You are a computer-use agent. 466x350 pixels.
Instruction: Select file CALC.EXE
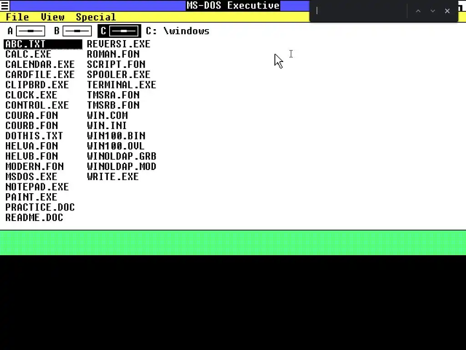[x=28, y=54]
